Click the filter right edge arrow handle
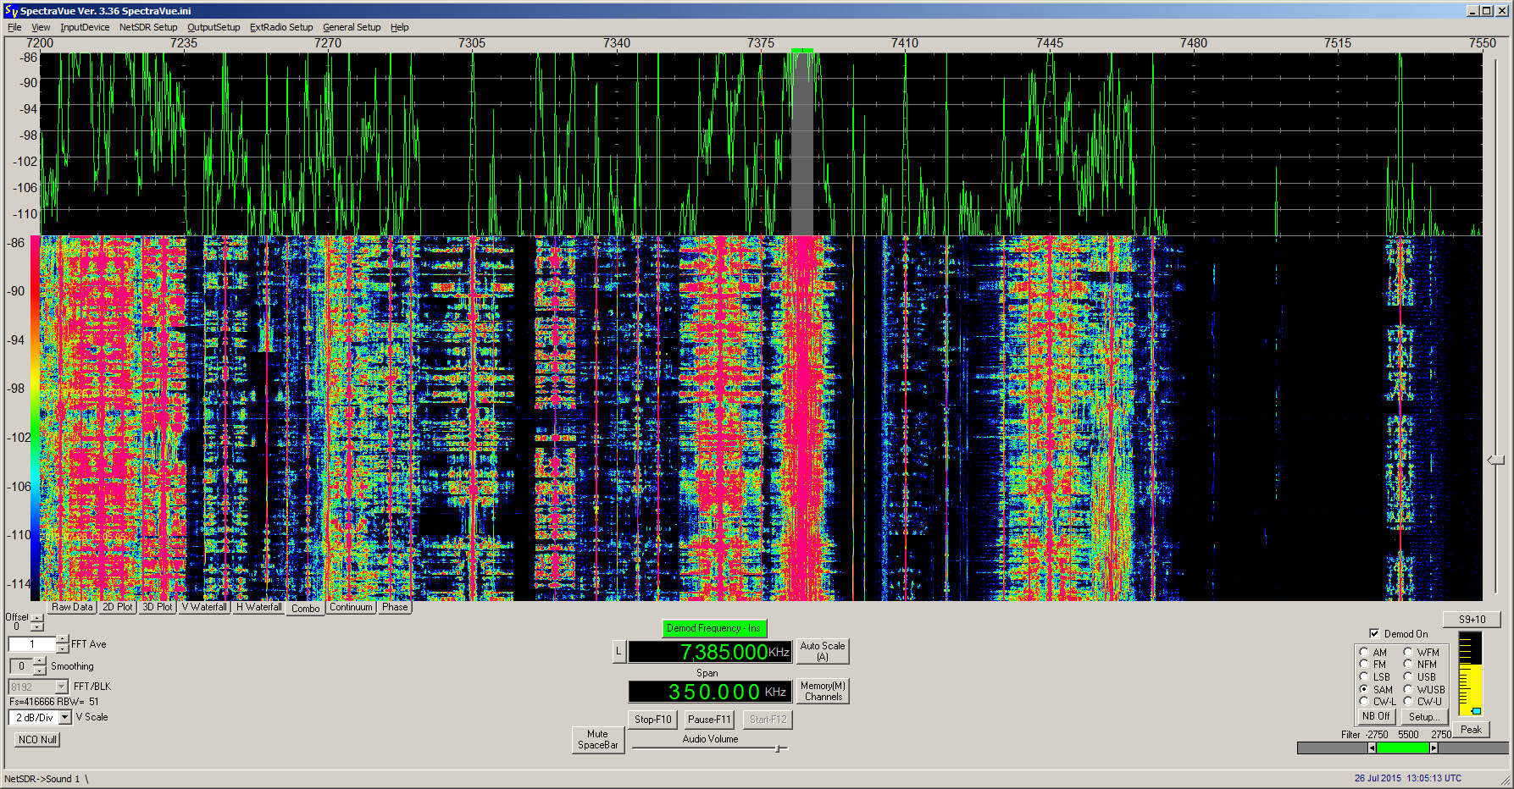Screen dimensions: 1514x789 tap(1434, 748)
